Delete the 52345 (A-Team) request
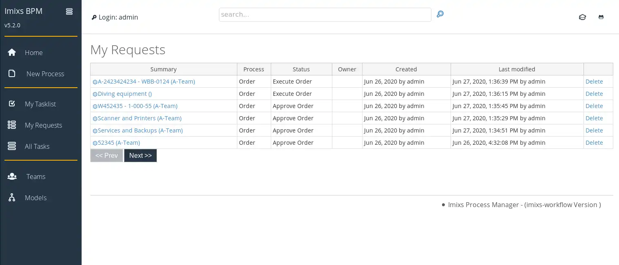This screenshot has height=265, width=619. [594, 143]
